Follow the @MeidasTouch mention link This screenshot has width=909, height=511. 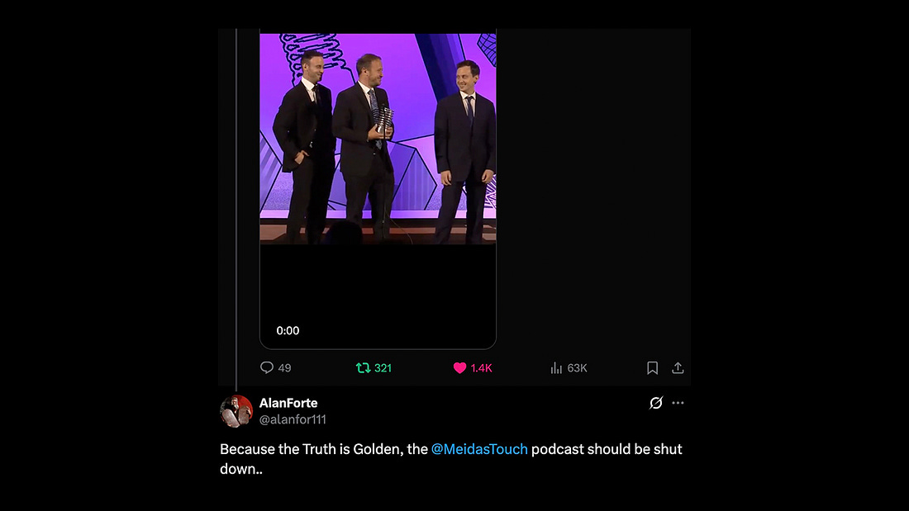coord(479,450)
